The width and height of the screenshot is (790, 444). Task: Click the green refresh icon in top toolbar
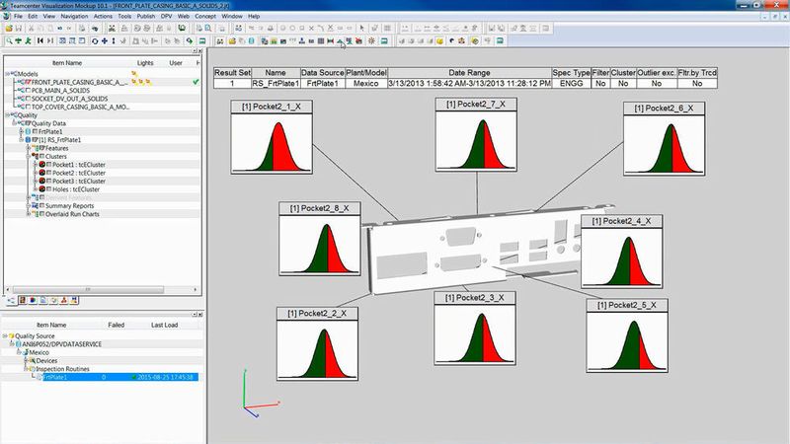point(182,29)
